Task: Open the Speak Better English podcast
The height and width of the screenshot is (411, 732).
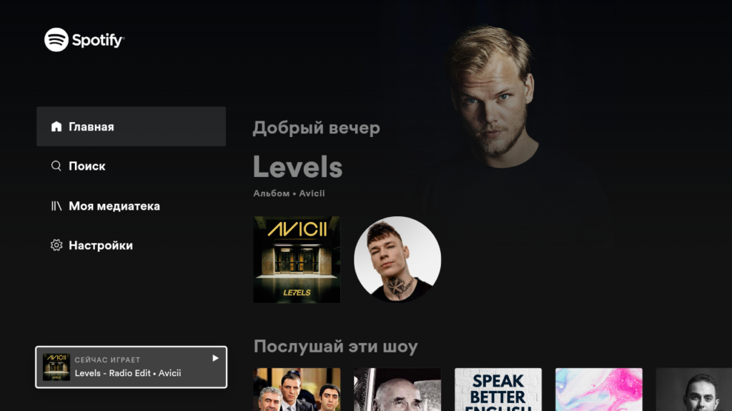Action: (x=498, y=390)
